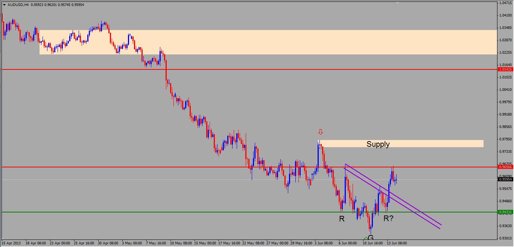Click the green diamond marker beside G label
This screenshot has width=514, height=247.
[x=366, y=239]
